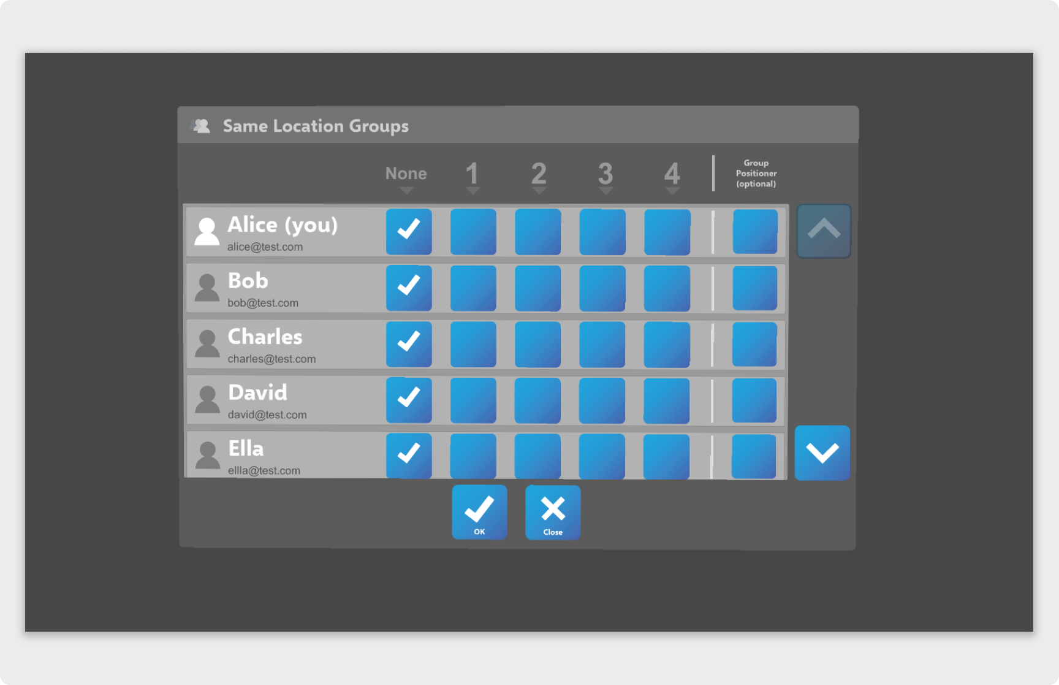Set Charles as Group Positioner
The height and width of the screenshot is (685, 1059).
[754, 344]
